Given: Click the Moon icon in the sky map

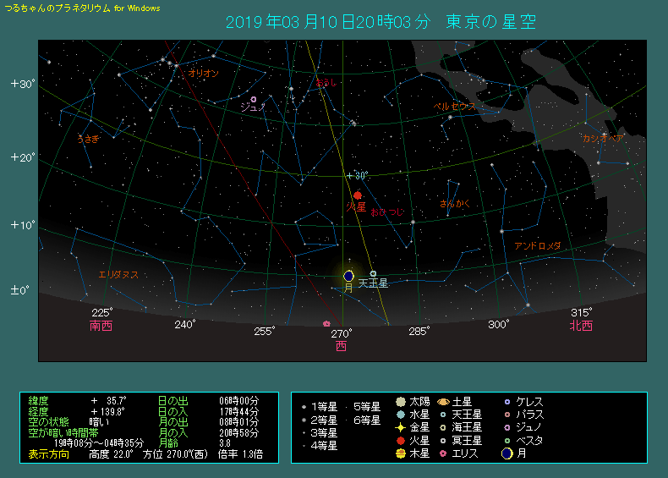Looking at the screenshot, I should pos(348,276).
